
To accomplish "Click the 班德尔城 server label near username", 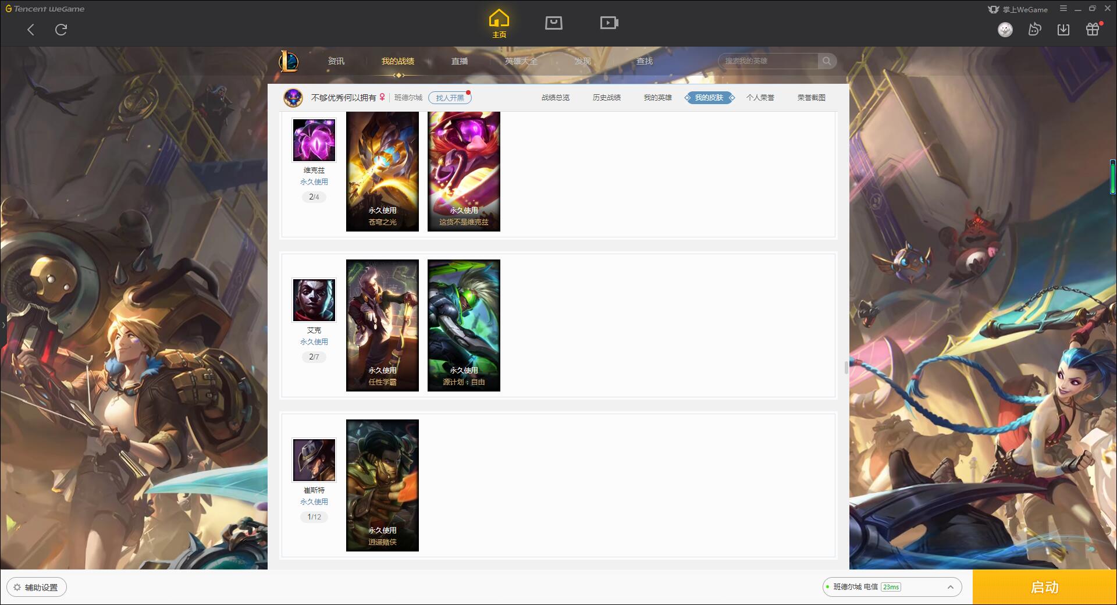I will (x=408, y=98).
